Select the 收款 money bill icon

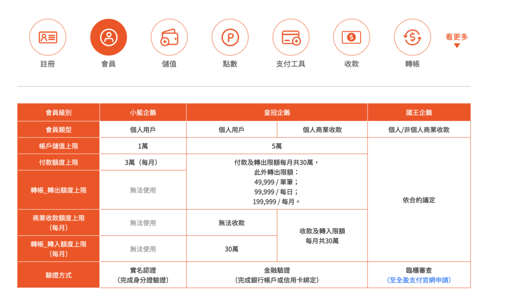tap(351, 37)
